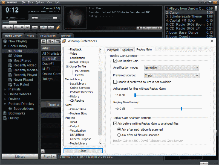219x165 pixels.
Task: Click the Bookmarks icon in sidebar
Action: point(5,113)
